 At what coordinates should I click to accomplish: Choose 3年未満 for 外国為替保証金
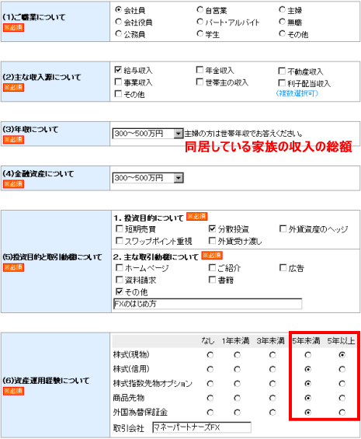[272, 413]
